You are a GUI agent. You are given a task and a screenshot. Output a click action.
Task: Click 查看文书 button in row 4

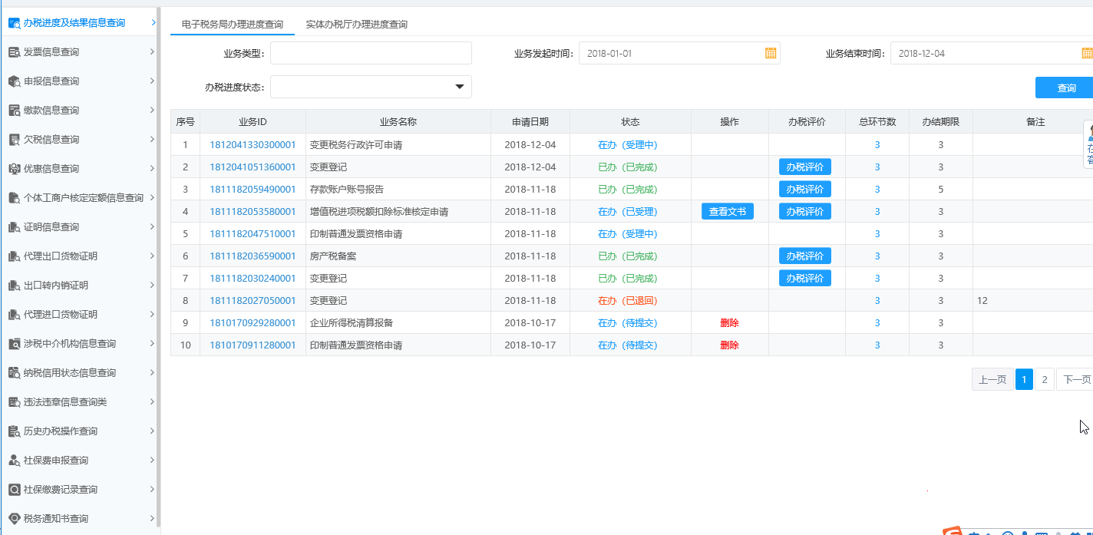(727, 212)
